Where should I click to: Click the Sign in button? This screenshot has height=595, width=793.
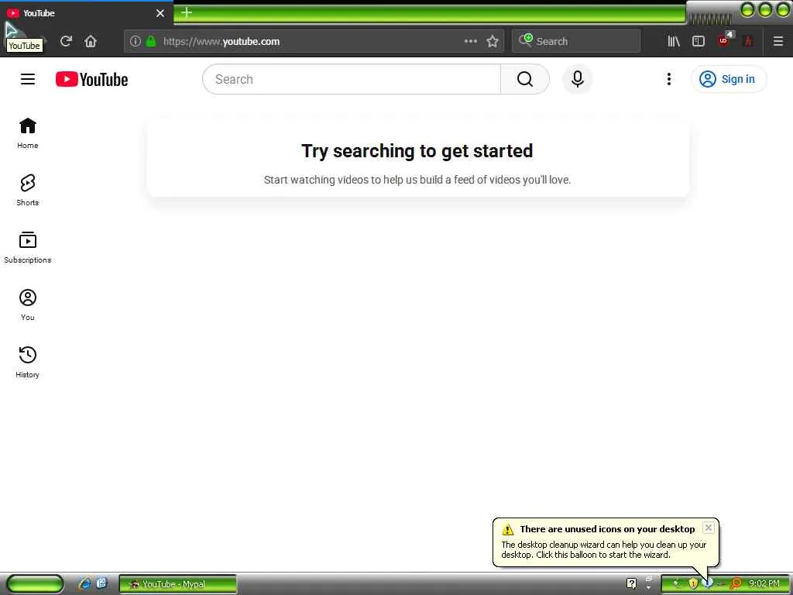(x=728, y=79)
